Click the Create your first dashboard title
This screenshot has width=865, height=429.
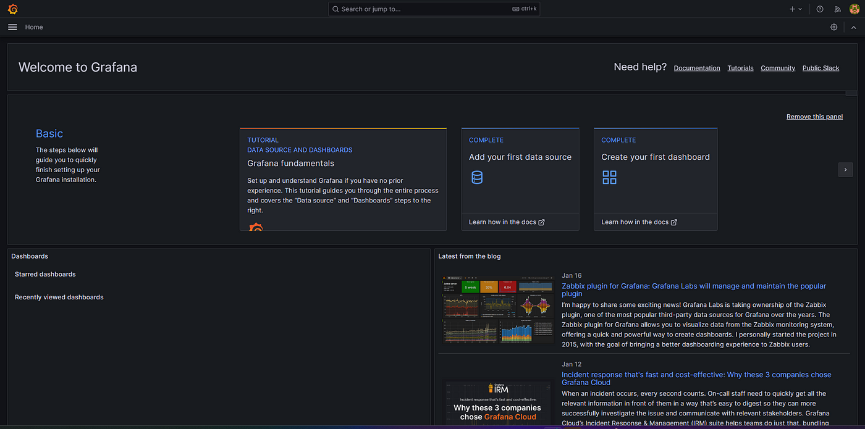tap(656, 157)
